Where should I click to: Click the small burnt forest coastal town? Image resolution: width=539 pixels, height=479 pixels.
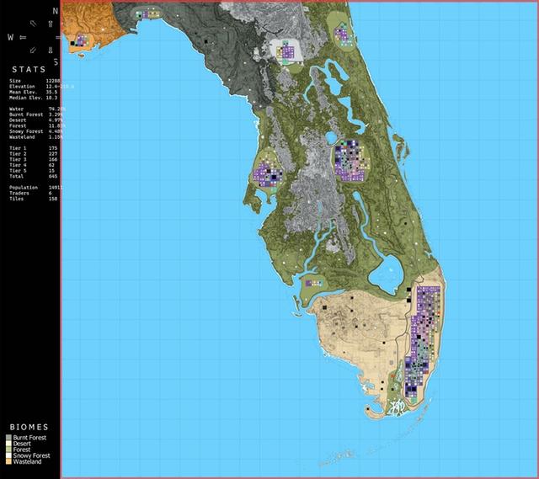(x=147, y=14)
